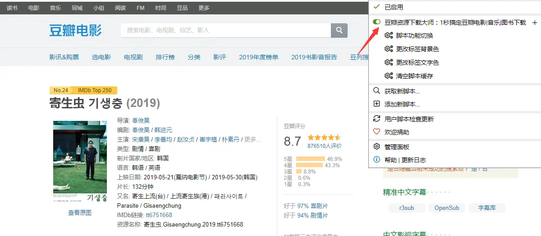Toggle the 豆瓣资源下载大师 script switch

coord(377,22)
